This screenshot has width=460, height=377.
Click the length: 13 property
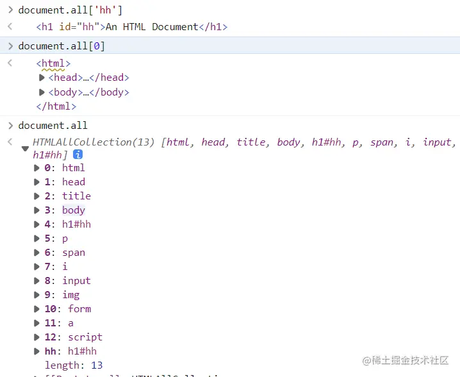(x=74, y=365)
